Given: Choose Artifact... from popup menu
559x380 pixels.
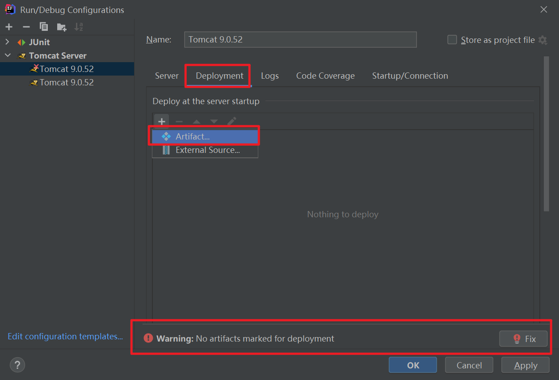Looking at the screenshot, I should point(205,137).
